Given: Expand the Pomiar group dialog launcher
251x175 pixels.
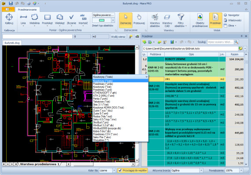Looking at the screenshot, I should [x=116, y=30].
